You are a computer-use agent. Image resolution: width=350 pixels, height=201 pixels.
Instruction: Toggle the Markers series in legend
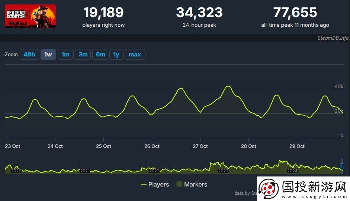tap(192, 184)
